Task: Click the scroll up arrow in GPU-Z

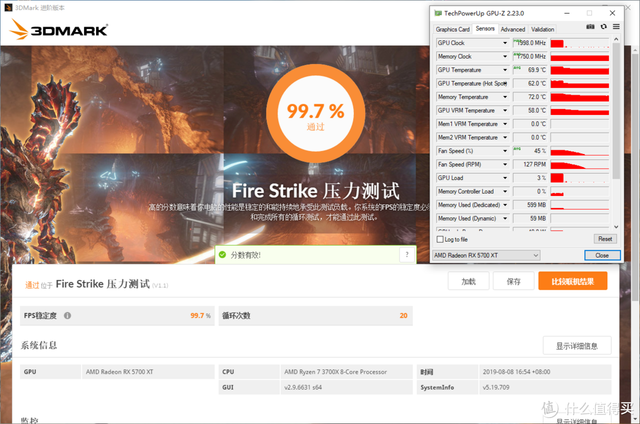Action: point(616,38)
